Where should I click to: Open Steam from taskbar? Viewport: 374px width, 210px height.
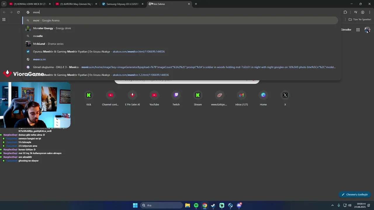[213, 205]
